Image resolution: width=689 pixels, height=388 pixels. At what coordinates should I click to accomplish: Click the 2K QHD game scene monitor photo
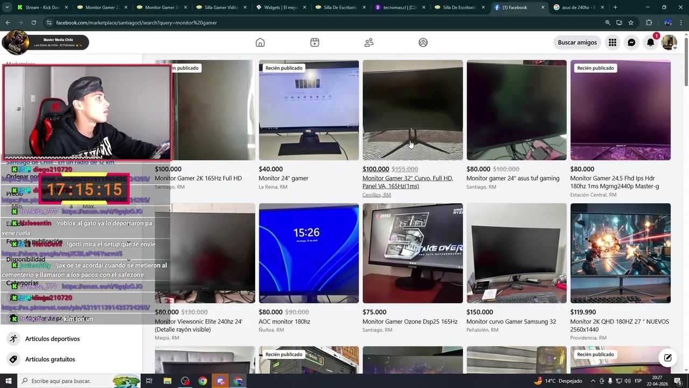tap(620, 253)
